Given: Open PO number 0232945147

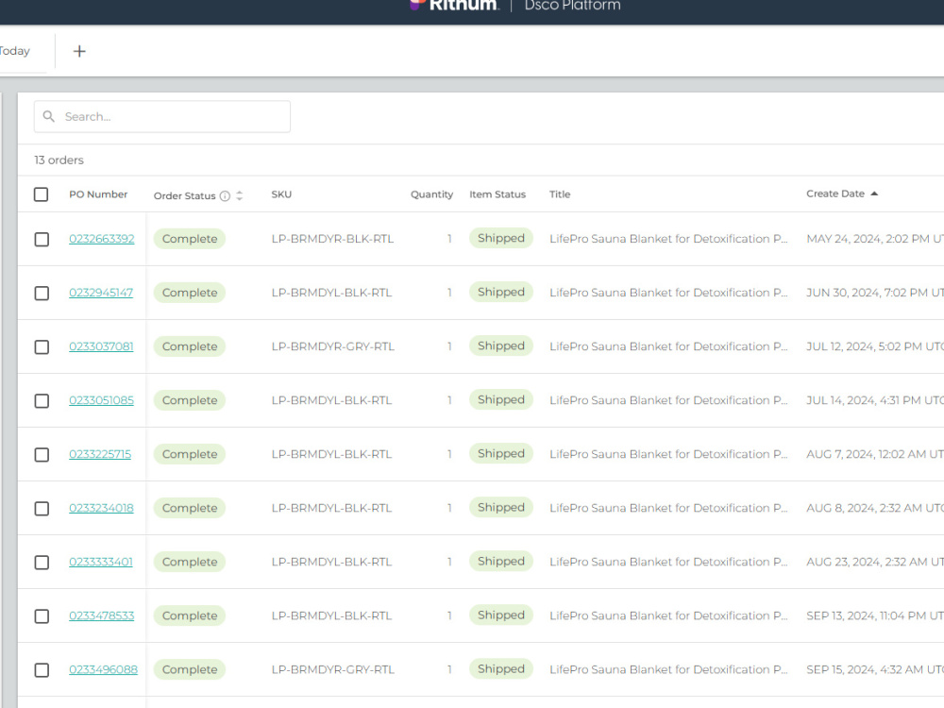Looking at the screenshot, I should click(101, 293).
